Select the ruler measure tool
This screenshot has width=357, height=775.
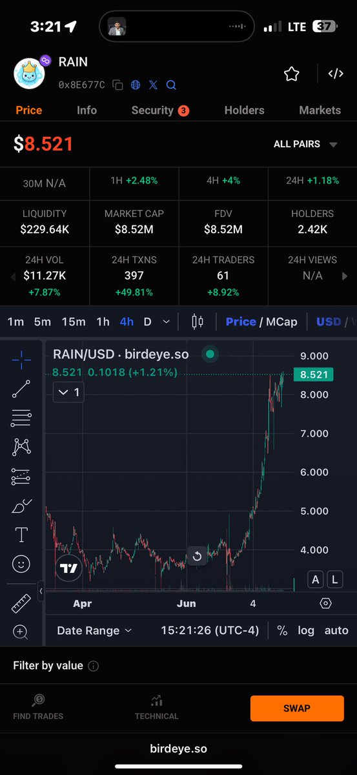[21, 603]
